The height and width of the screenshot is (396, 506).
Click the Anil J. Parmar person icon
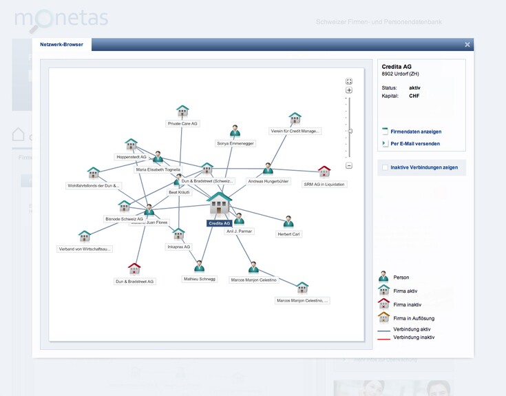(239, 219)
